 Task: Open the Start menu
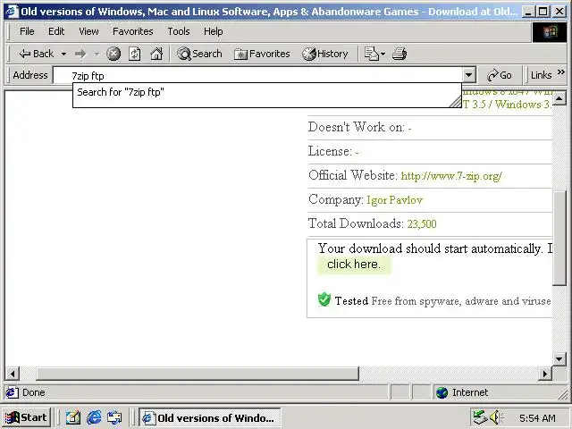click(x=26, y=417)
